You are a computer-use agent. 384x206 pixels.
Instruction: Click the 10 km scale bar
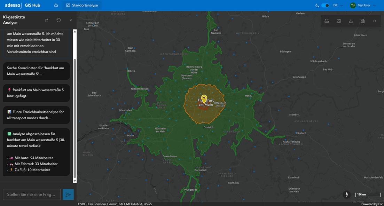pyautogui.click(x=368, y=195)
